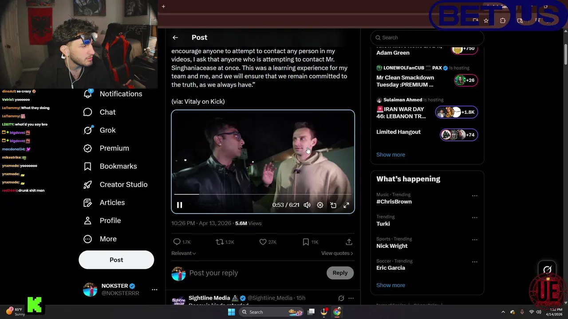Open Grok from the sidebar
The height and width of the screenshot is (319, 568).
click(99, 130)
